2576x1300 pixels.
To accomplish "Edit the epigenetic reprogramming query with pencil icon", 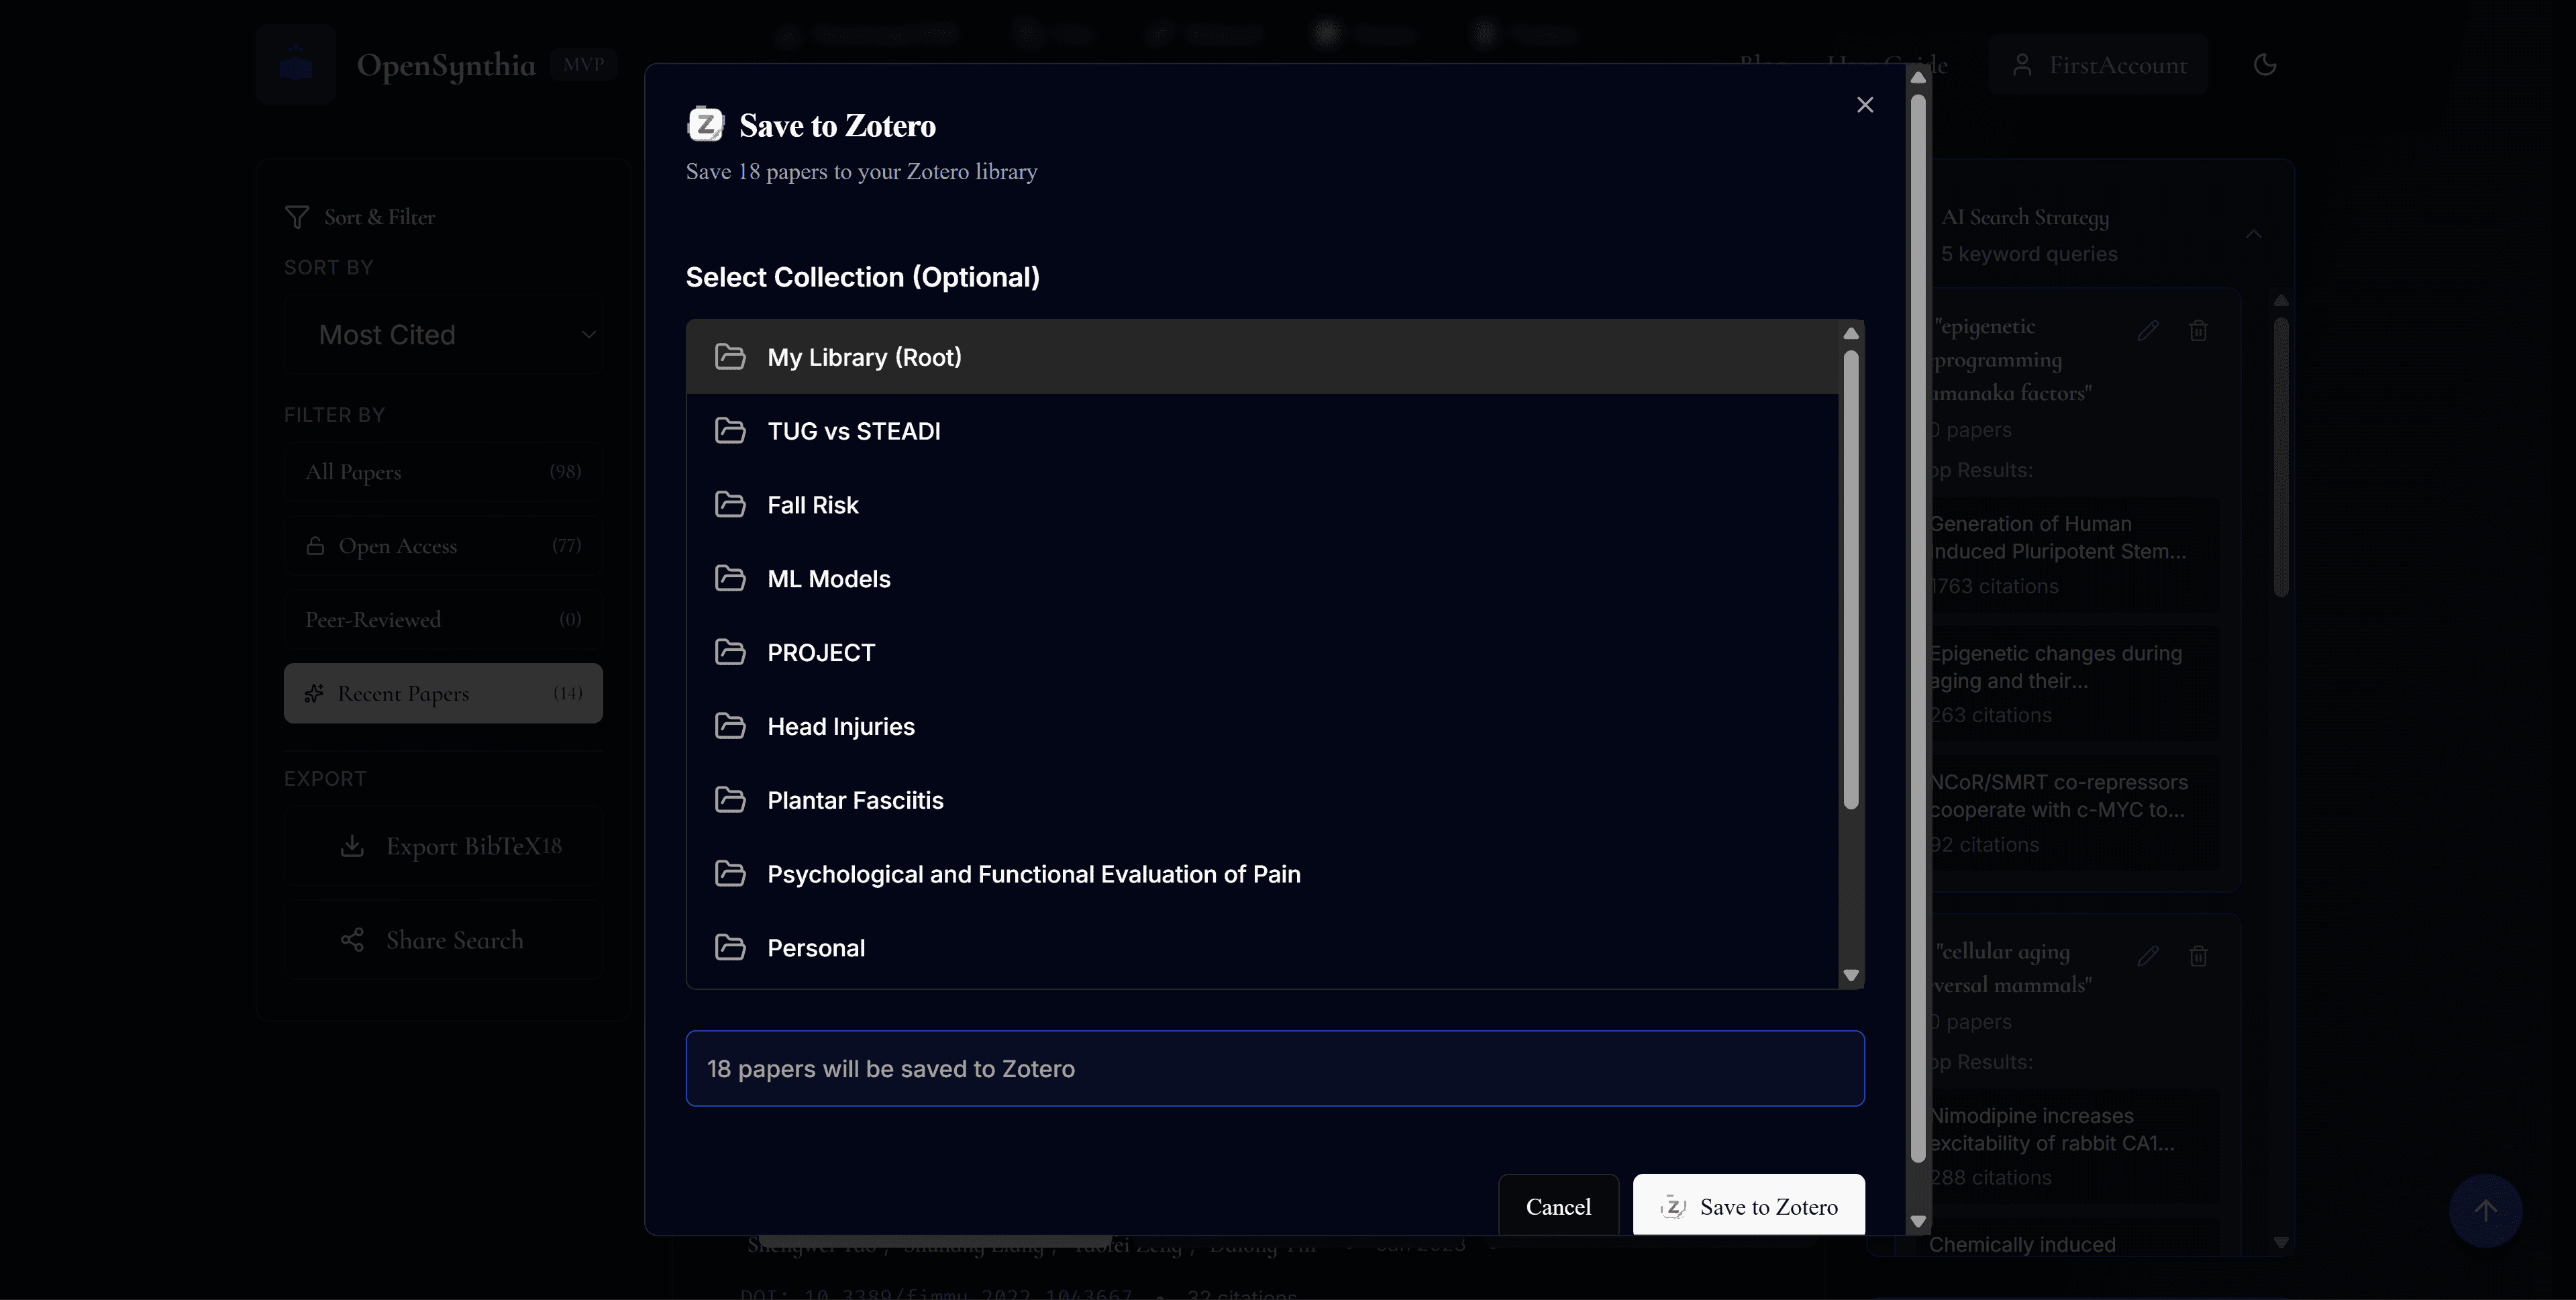I will click(x=2148, y=330).
